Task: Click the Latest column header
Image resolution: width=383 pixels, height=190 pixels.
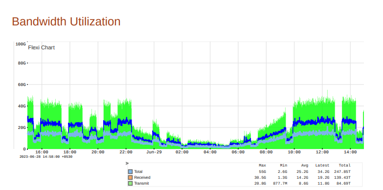Action: pyautogui.click(x=322, y=166)
